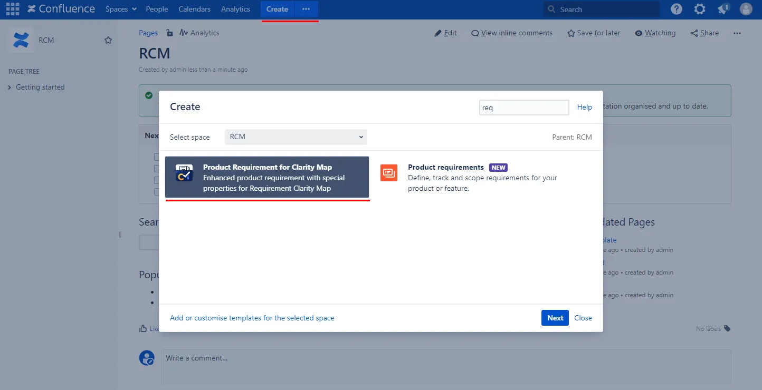The image size is (762, 390).
Task: Click Next in the Create dialog
Action: 555,318
